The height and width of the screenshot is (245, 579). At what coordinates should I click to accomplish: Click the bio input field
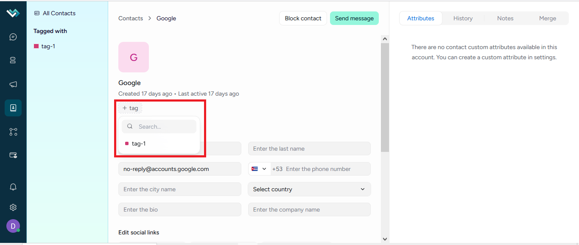pyautogui.click(x=180, y=209)
